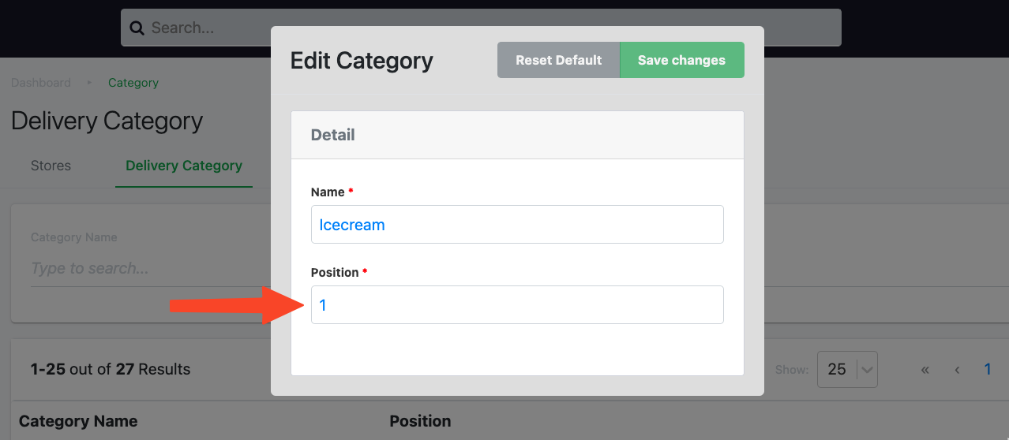Screen dimensions: 1009x440
Task: Focus the Name field containing Icecream
Action: coord(517,225)
